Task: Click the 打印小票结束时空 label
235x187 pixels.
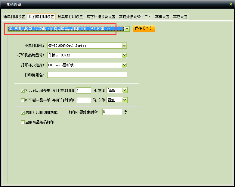Action: (x=83, y=112)
